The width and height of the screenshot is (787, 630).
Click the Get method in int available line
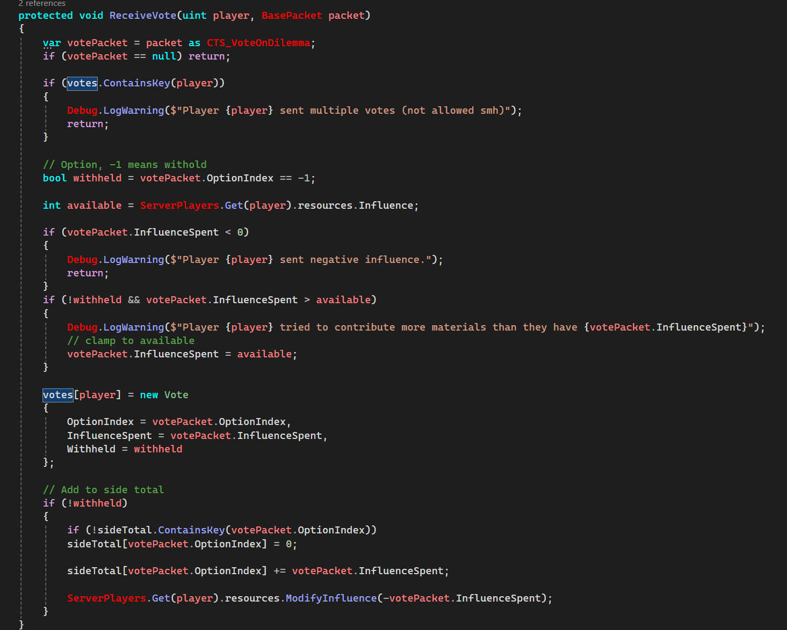(234, 206)
